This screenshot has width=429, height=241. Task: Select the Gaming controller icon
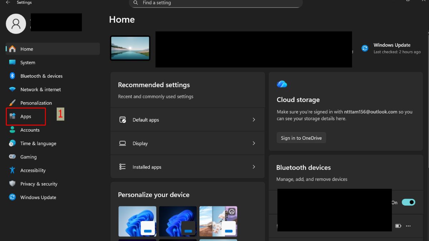[12, 157]
